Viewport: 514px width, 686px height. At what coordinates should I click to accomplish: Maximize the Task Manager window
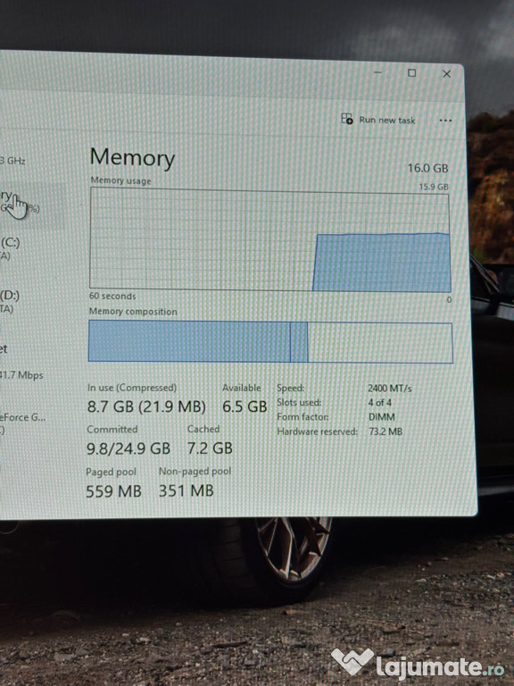click(x=411, y=72)
